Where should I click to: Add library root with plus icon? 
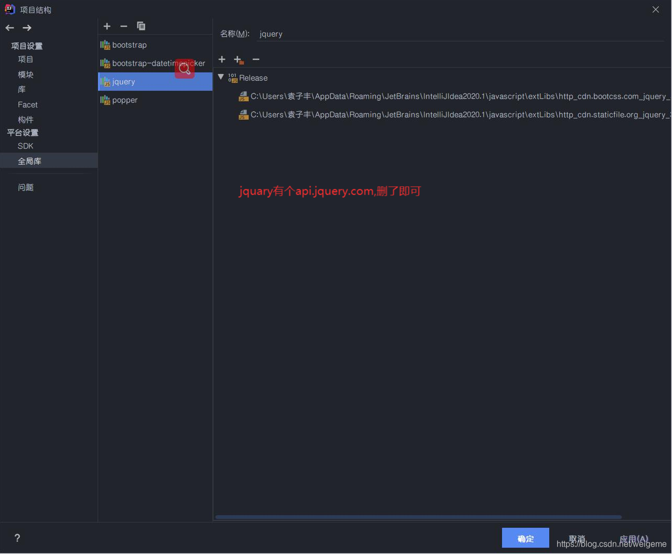pos(222,59)
